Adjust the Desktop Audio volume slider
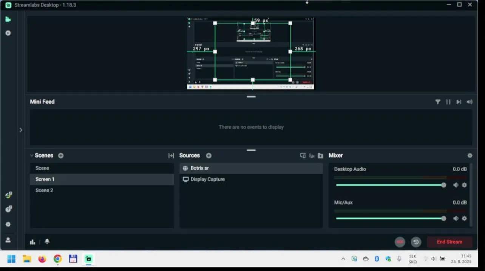Screen dimensions: 485x271 point(391,185)
